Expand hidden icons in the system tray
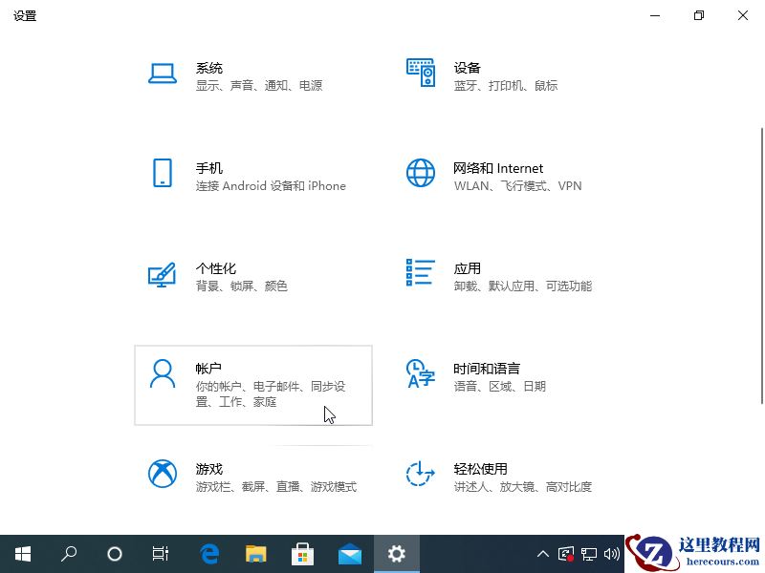This screenshot has width=765, height=573. [x=542, y=554]
